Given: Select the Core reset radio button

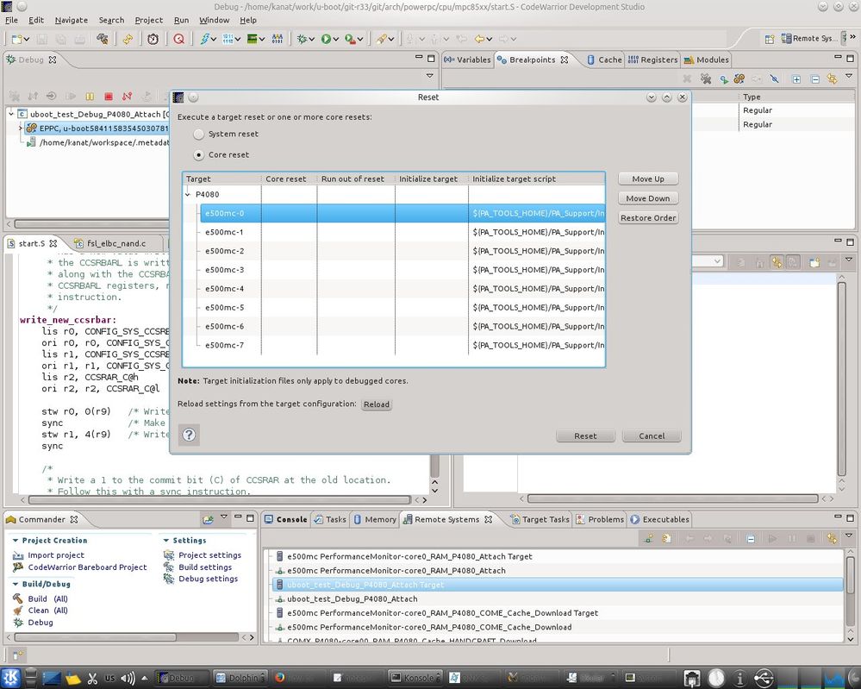Looking at the screenshot, I should 199,155.
